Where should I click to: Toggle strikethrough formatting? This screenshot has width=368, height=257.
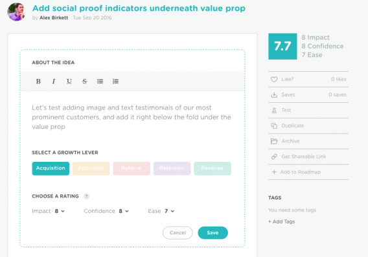click(84, 82)
